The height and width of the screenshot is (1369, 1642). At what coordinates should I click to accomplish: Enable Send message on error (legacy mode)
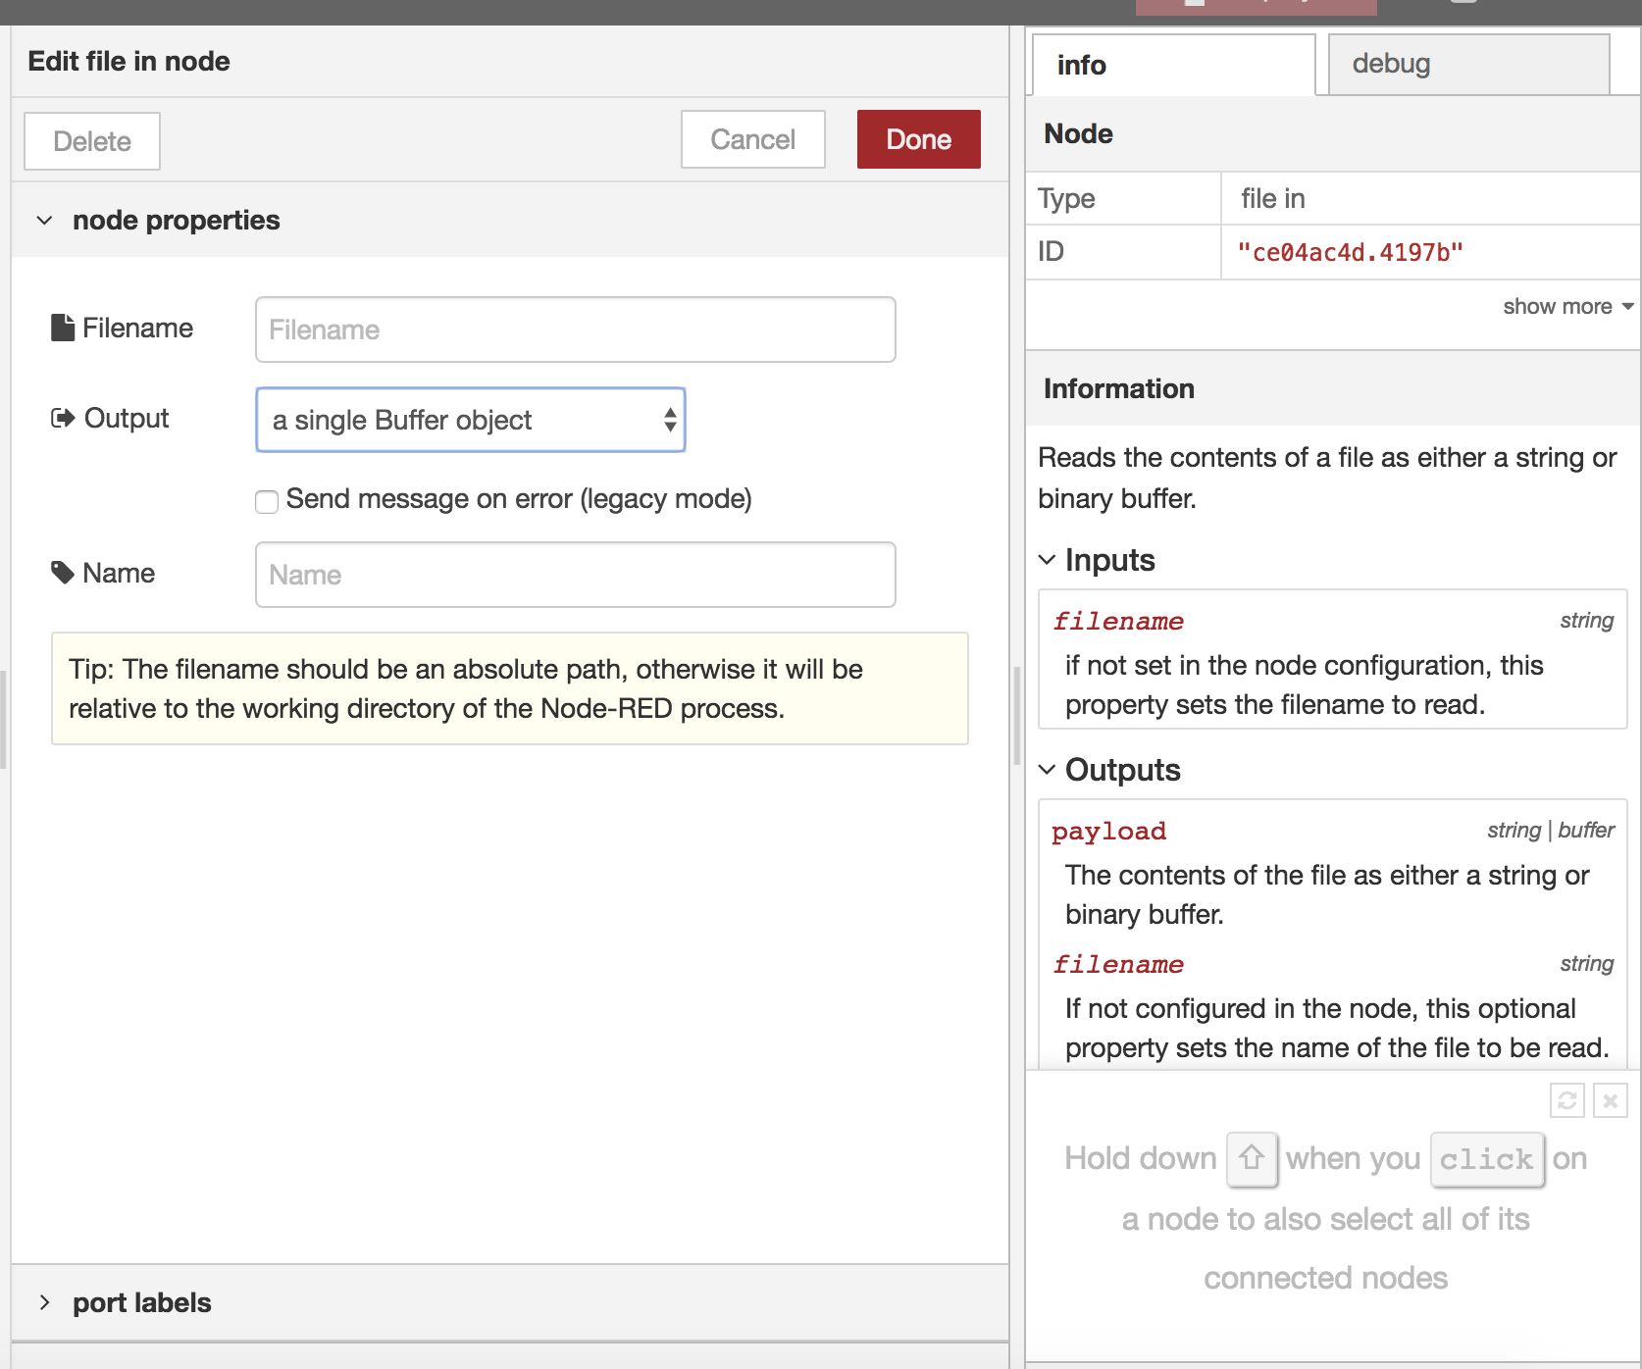tap(266, 501)
